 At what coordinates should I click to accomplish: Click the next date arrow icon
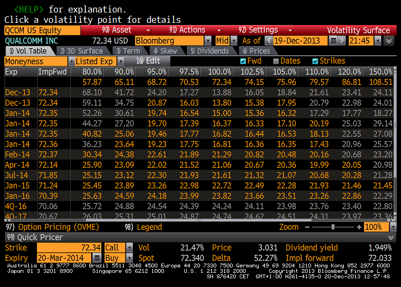[x=342, y=41]
